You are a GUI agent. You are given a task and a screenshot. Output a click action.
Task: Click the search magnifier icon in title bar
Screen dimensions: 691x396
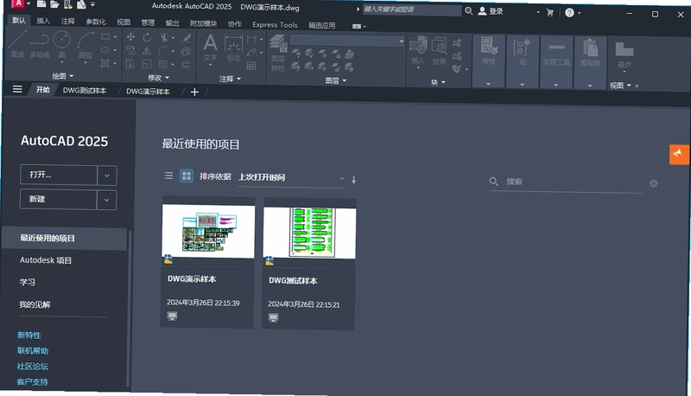point(469,10)
